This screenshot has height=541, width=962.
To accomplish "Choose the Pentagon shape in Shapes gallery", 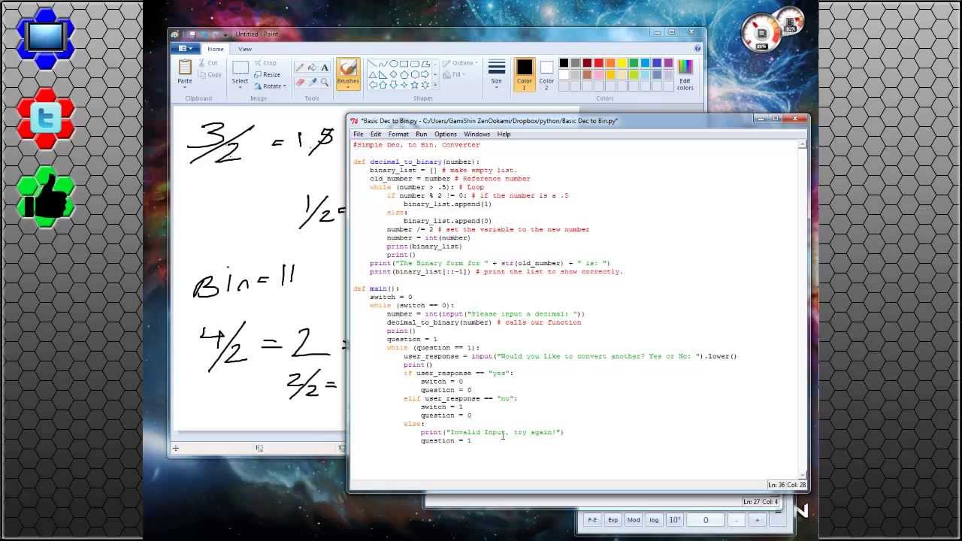I will tap(404, 74).
